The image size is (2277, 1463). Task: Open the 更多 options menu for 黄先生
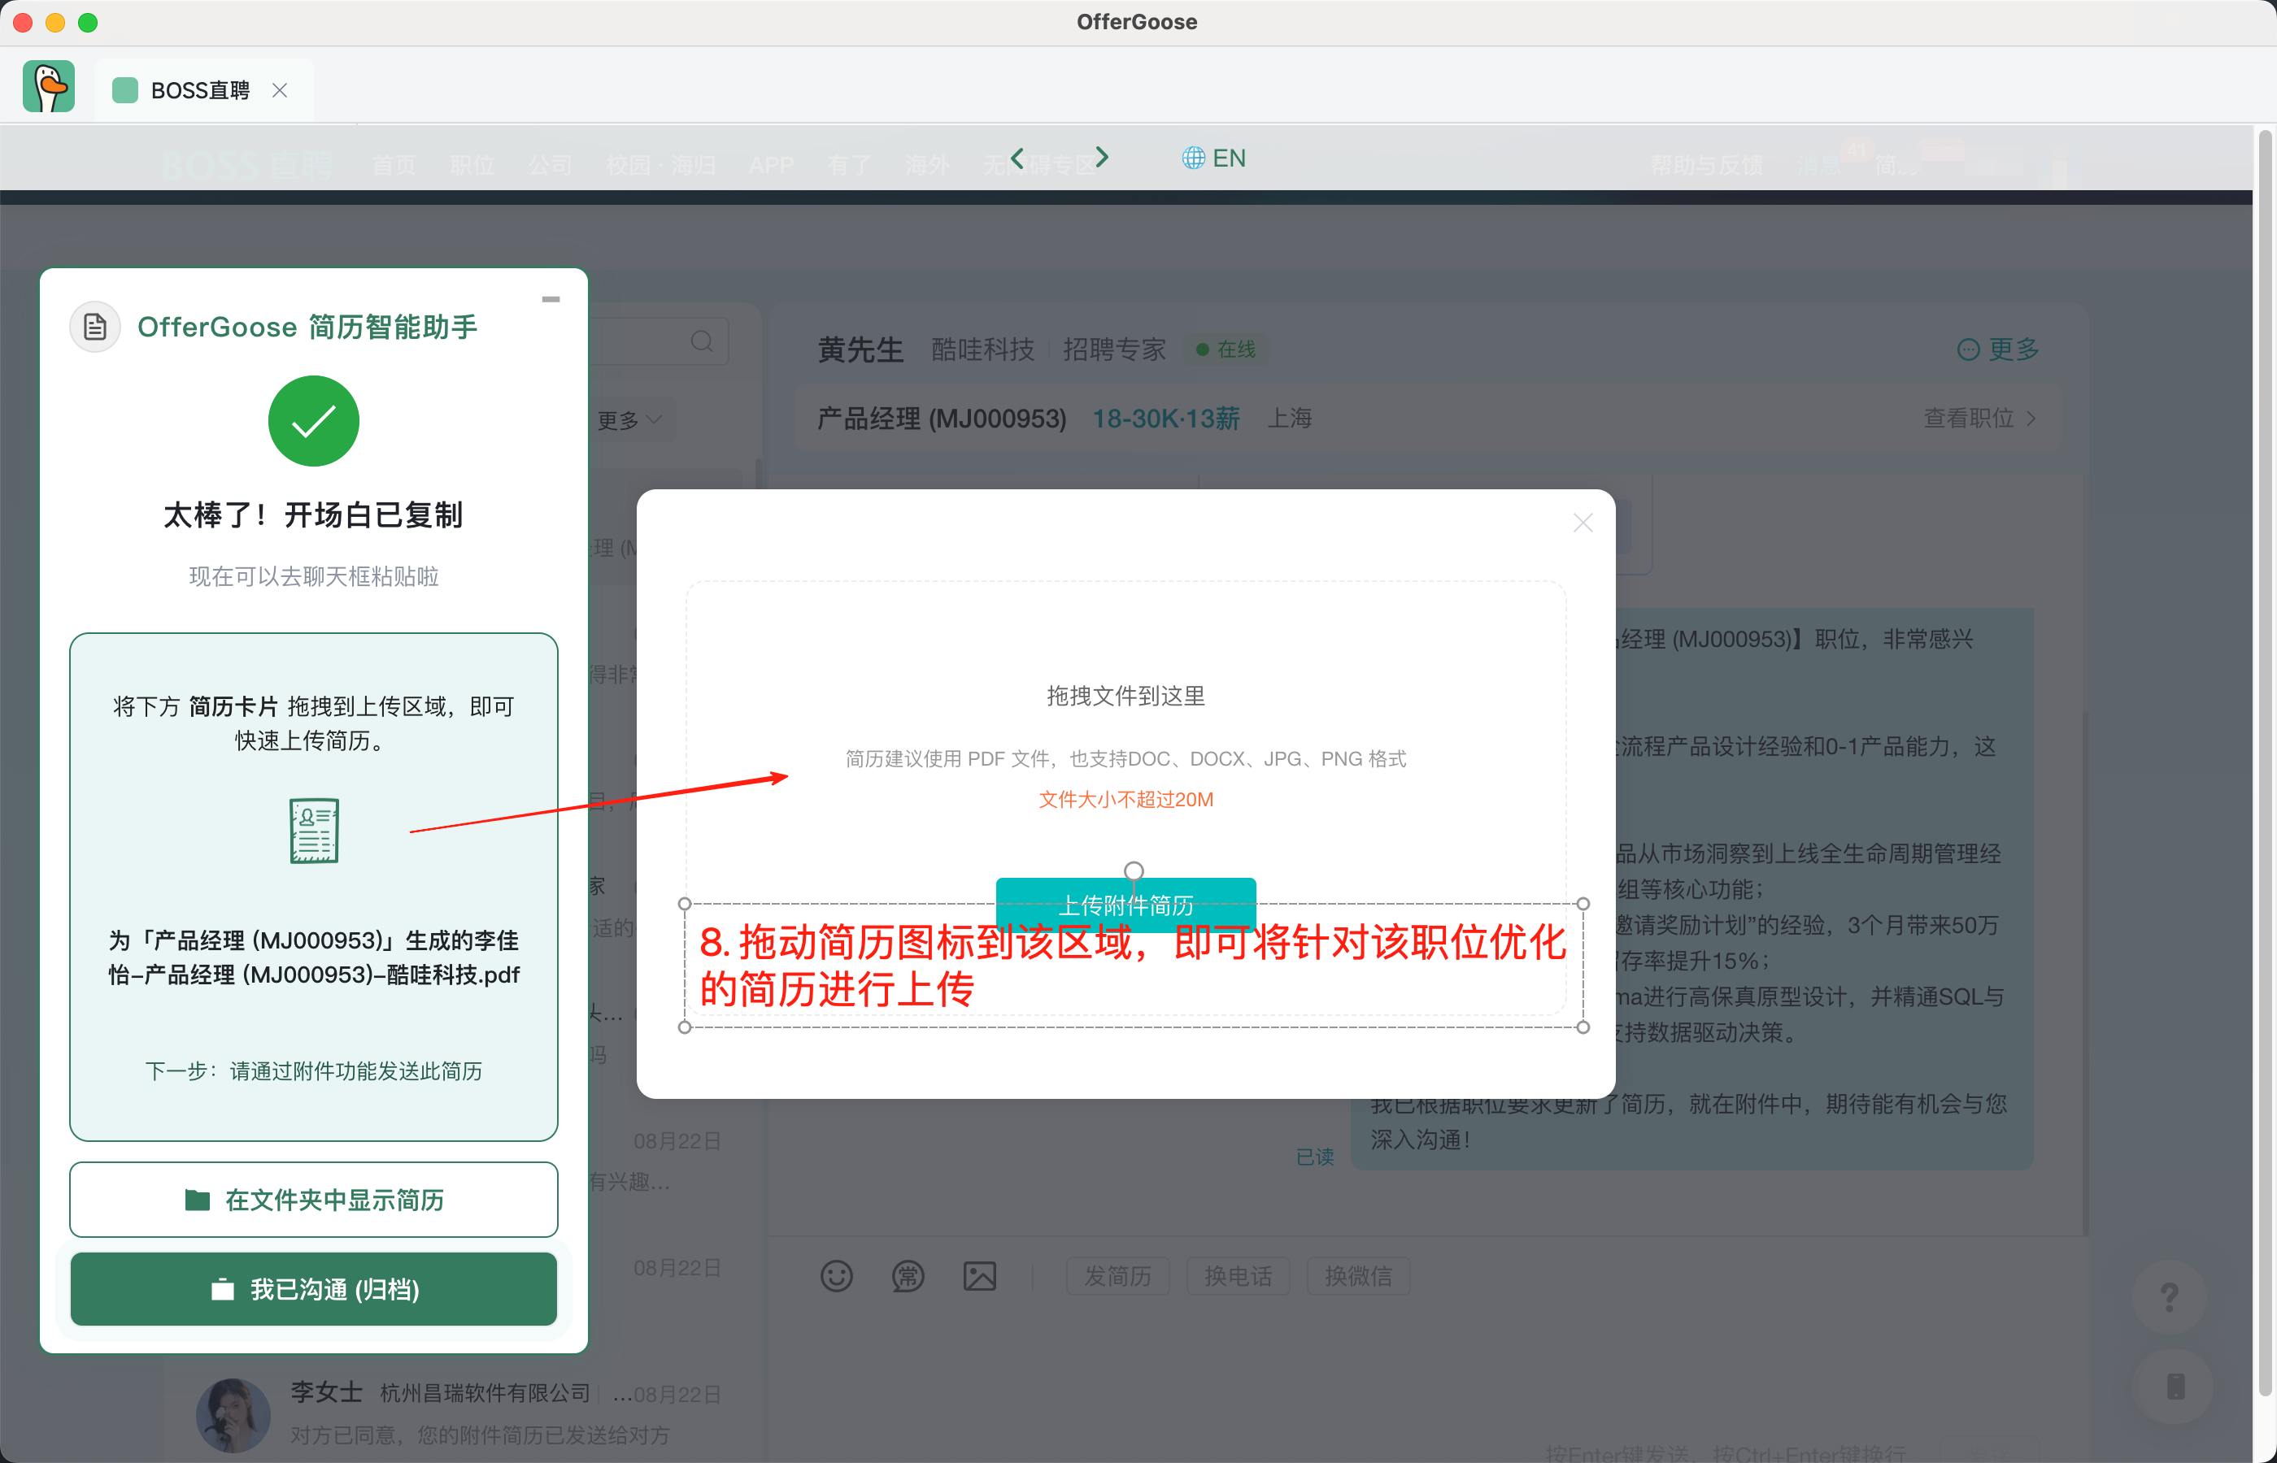point(1997,349)
